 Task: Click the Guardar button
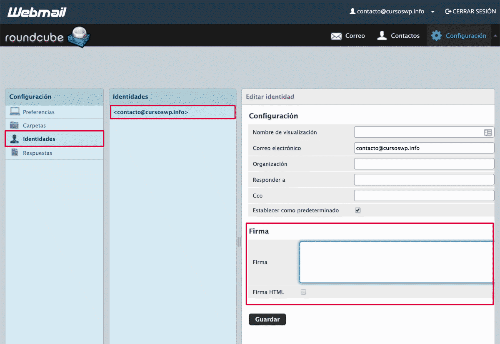click(x=267, y=319)
